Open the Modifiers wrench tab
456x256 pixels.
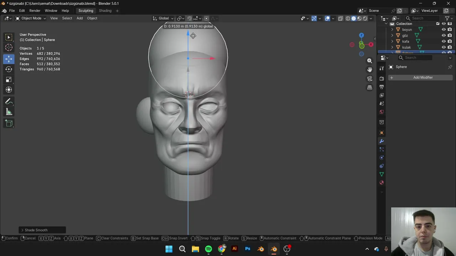(x=382, y=141)
